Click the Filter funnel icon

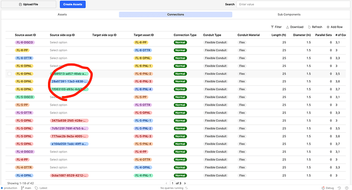pyautogui.click(x=272, y=27)
